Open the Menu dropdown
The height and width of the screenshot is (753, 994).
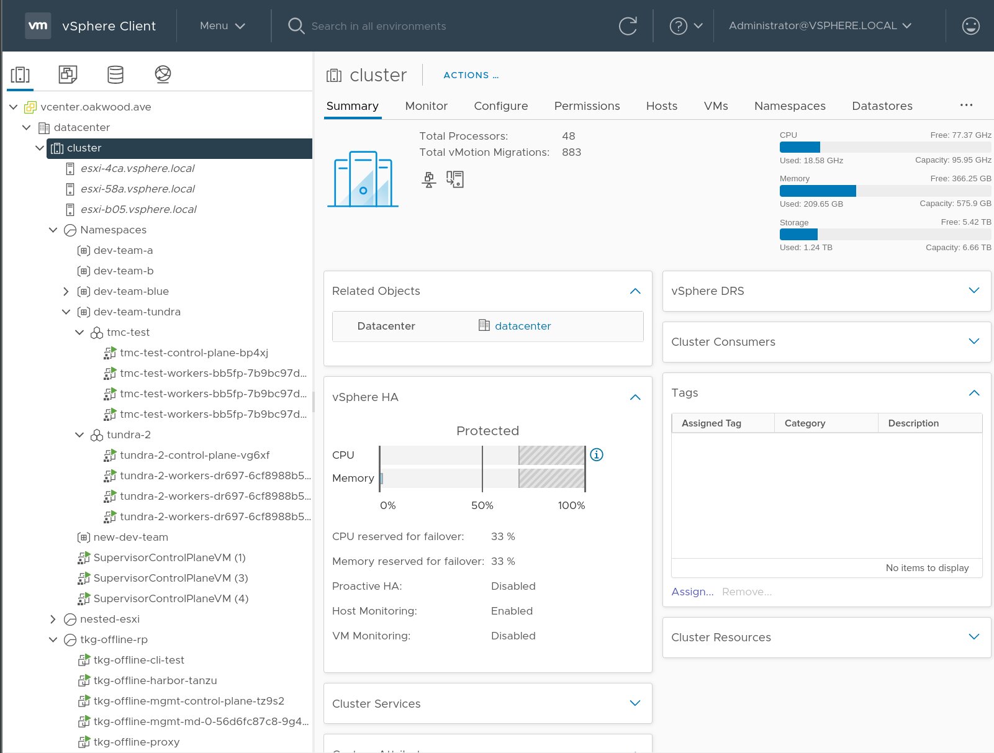(x=223, y=25)
